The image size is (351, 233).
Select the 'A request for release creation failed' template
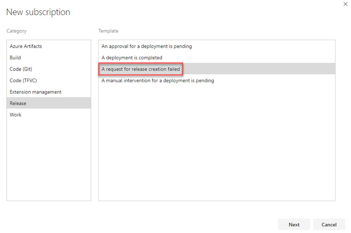tap(140, 69)
